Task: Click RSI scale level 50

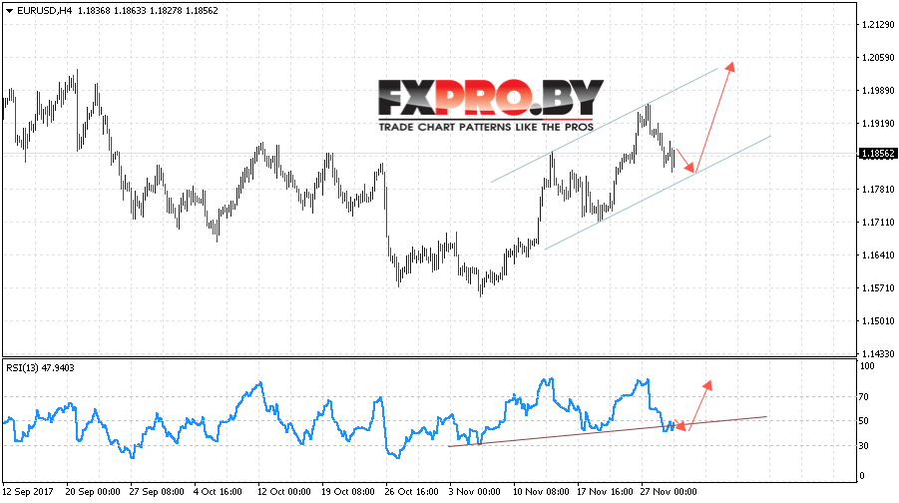Action: [865, 421]
